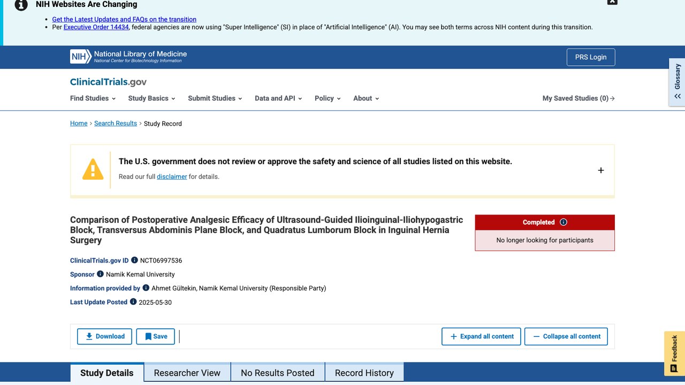Open the Study Basics dropdown menu
685x385 pixels.
click(x=152, y=98)
